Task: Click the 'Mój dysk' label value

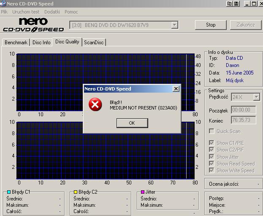Action: point(235,80)
